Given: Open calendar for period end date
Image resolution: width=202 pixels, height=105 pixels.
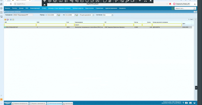Looking at the screenshot, I should click(x=75, y=15).
